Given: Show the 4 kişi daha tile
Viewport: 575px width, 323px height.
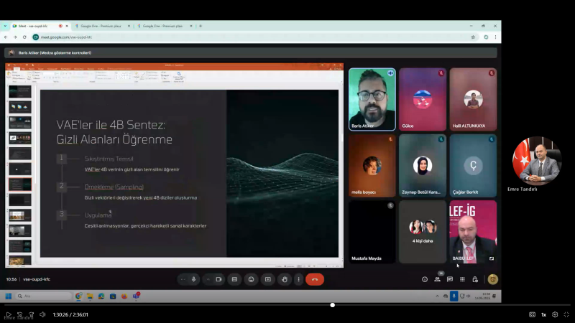Looking at the screenshot, I should [423, 231].
